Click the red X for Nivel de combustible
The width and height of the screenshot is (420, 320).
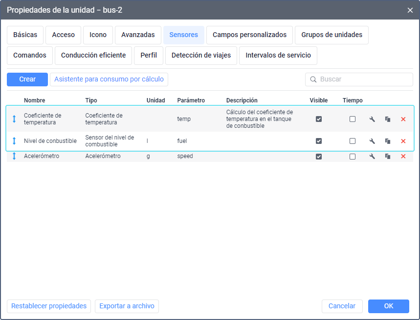tap(403, 141)
